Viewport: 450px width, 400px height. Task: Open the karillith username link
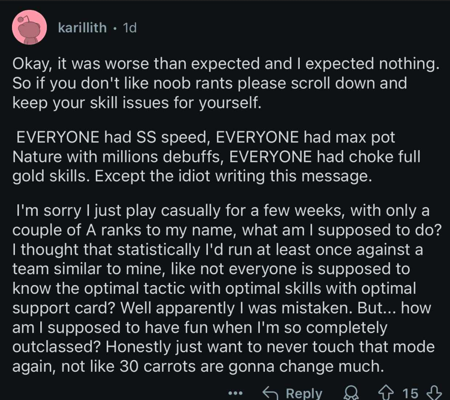click(x=82, y=27)
